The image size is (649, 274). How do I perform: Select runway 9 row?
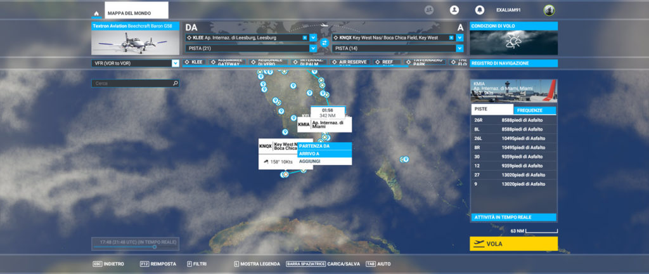[x=513, y=184]
